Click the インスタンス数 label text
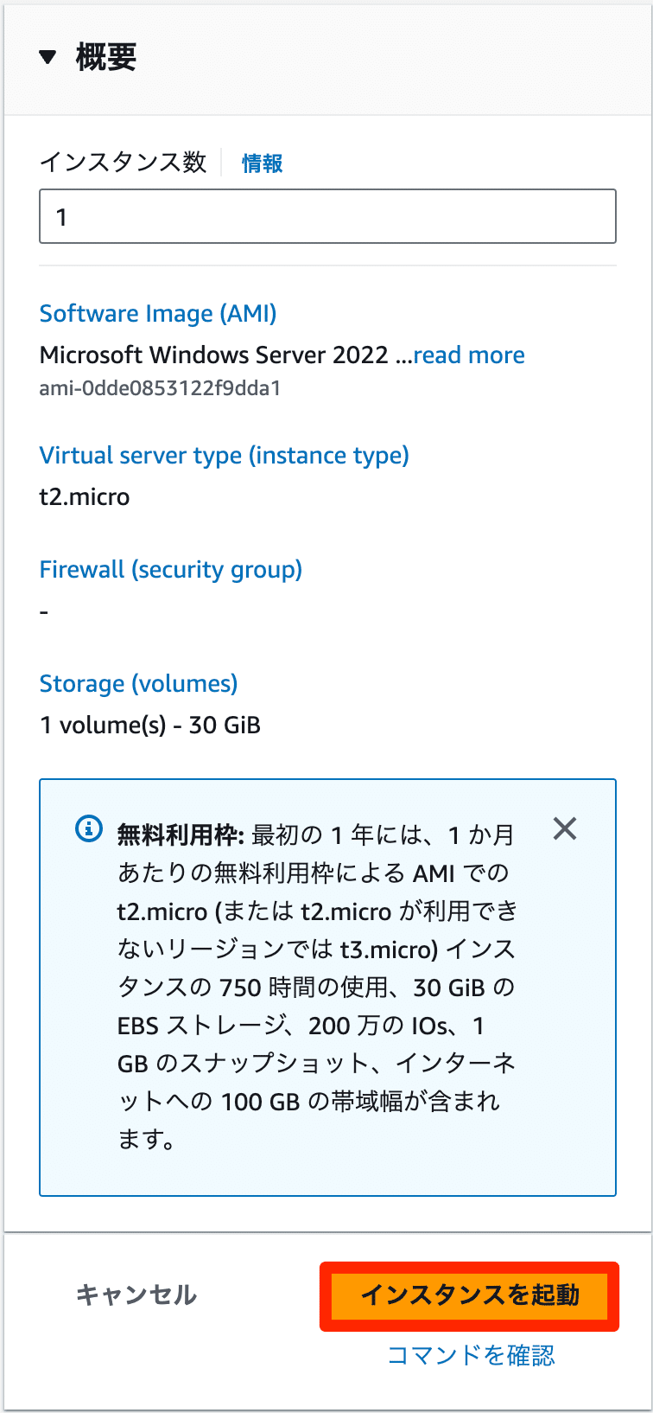 [124, 163]
